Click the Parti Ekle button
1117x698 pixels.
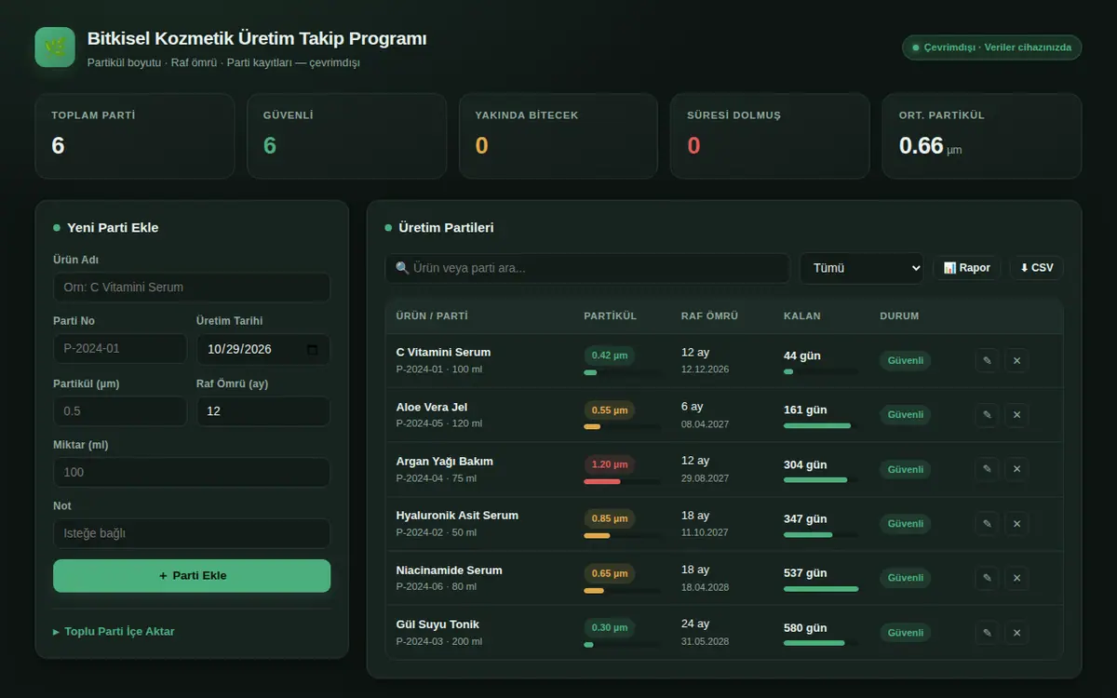192,575
